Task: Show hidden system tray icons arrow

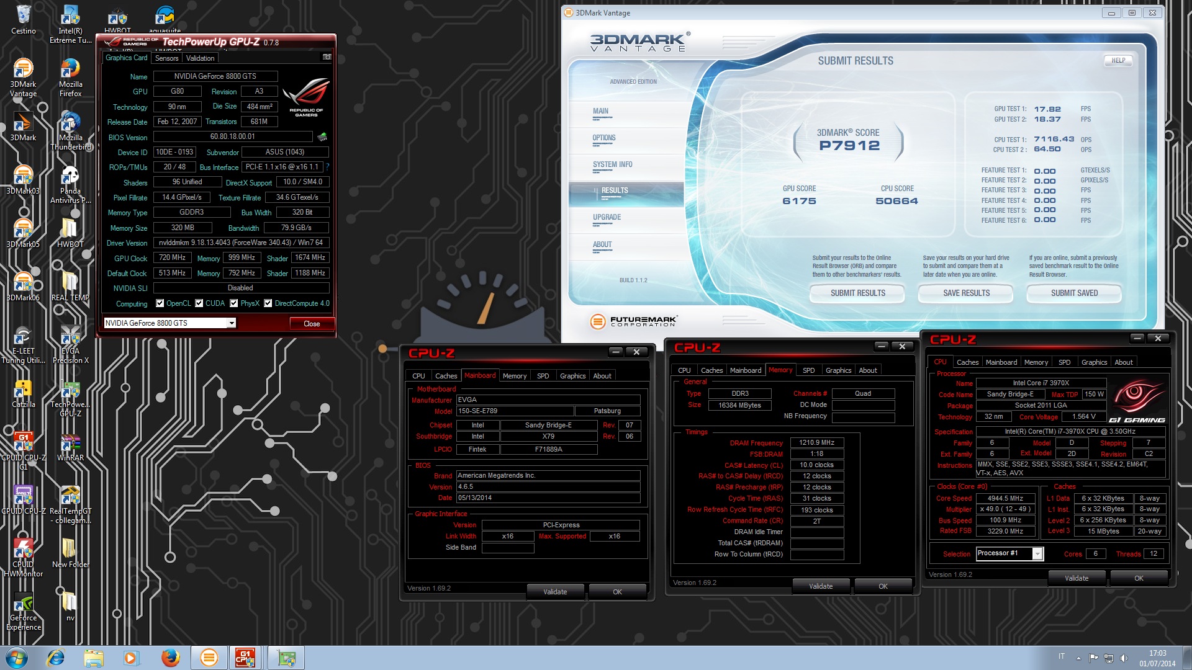Action: tap(1078, 658)
